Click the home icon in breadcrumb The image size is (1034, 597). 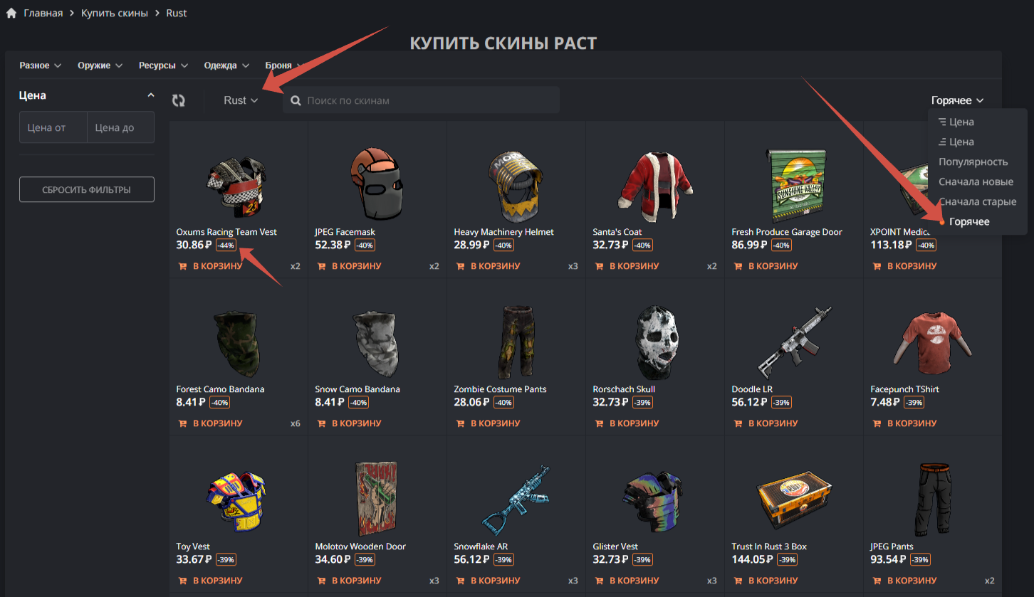click(x=11, y=13)
